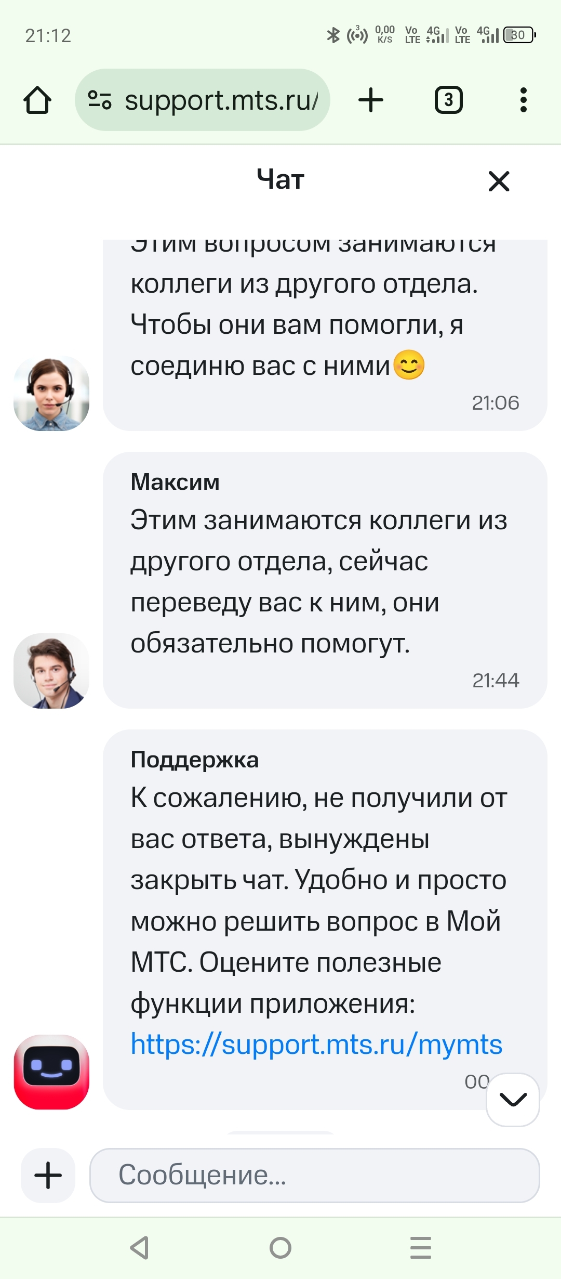The image size is (561, 1279).
Task: Close the Чат window
Action: point(499,181)
